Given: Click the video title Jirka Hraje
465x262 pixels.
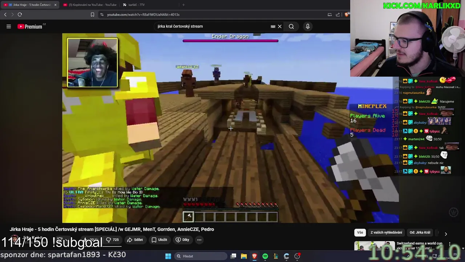Looking at the screenshot, I should tap(112, 229).
